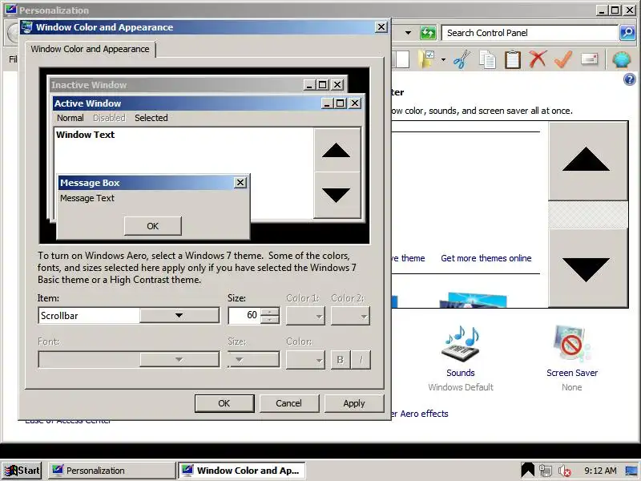The height and width of the screenshot is (481, 641).
Task: Click the Cut scissors toolbar icon
Action: coord(462,59)
